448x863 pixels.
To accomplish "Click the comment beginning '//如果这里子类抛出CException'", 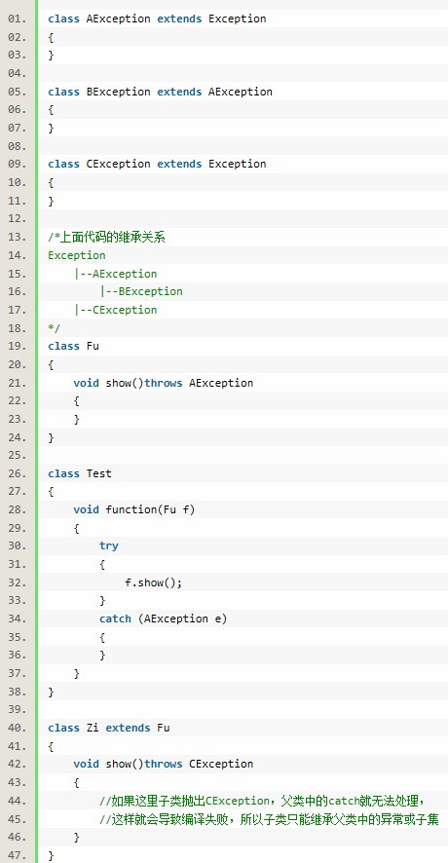I will pyautogui.click(x=263, y=801).
